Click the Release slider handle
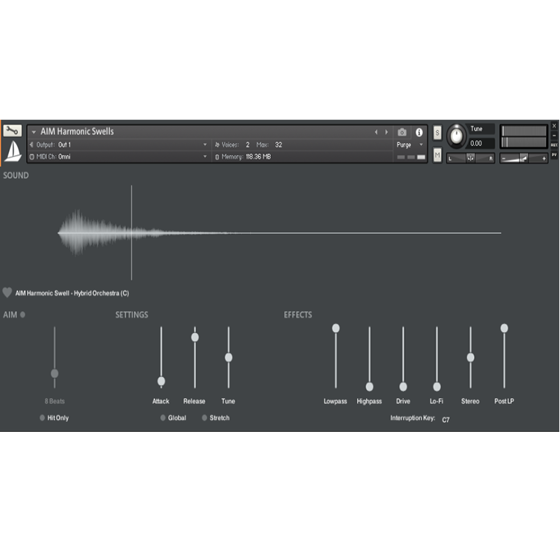This screenshot has height=560, width=560. (x=195, y=337)
